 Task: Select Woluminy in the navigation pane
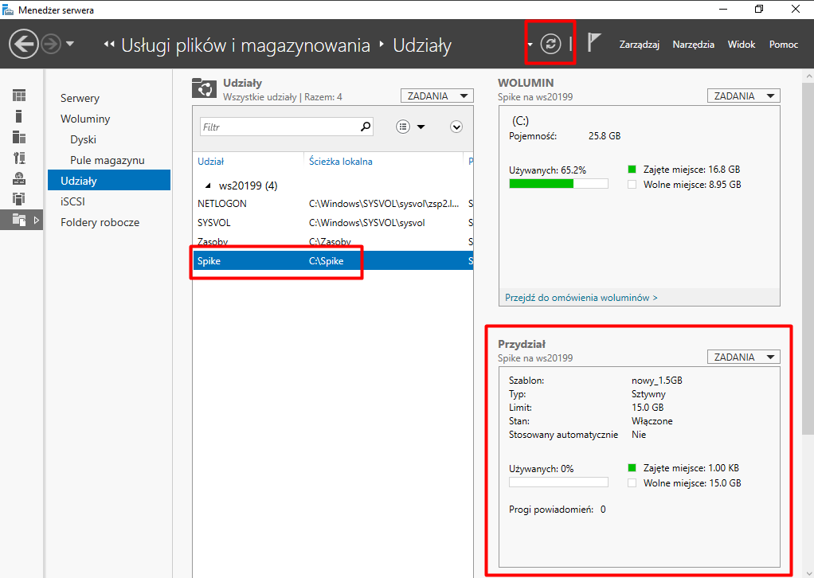tap(85, 119)
